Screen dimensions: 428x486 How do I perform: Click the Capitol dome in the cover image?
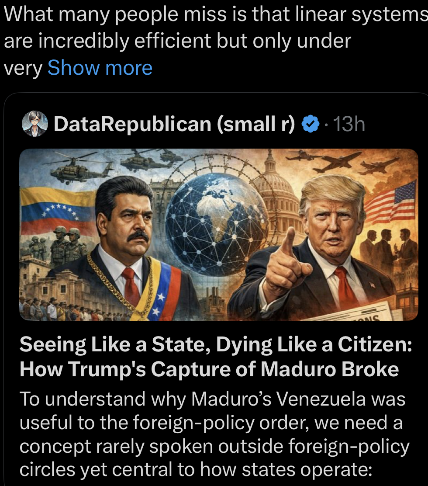(x=269, y=179)
